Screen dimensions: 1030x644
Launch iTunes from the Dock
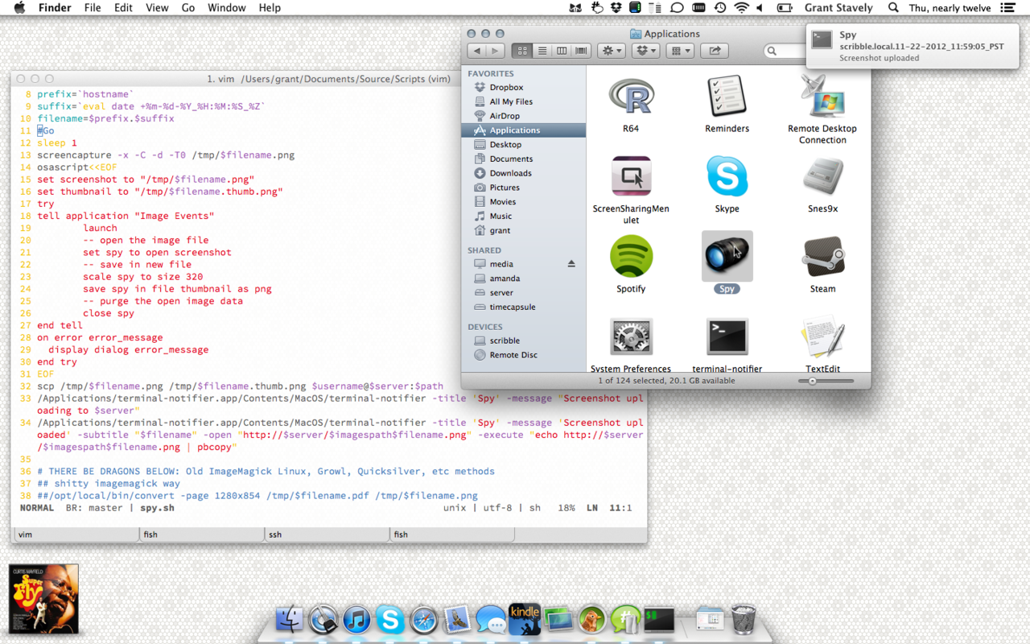(356, 620)
